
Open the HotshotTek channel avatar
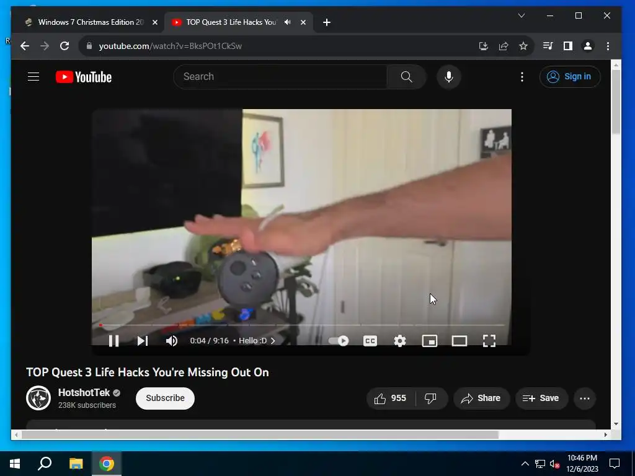click(38, 398)
